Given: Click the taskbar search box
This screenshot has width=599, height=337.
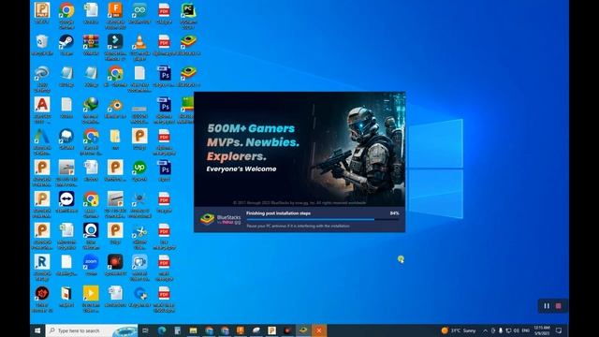Looking at the screenshot, I should tap(92, 330).
